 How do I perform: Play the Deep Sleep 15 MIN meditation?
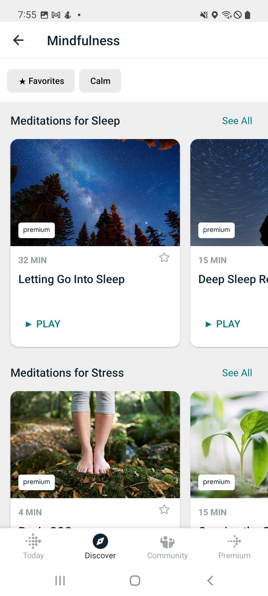click(x=223, y=324)
